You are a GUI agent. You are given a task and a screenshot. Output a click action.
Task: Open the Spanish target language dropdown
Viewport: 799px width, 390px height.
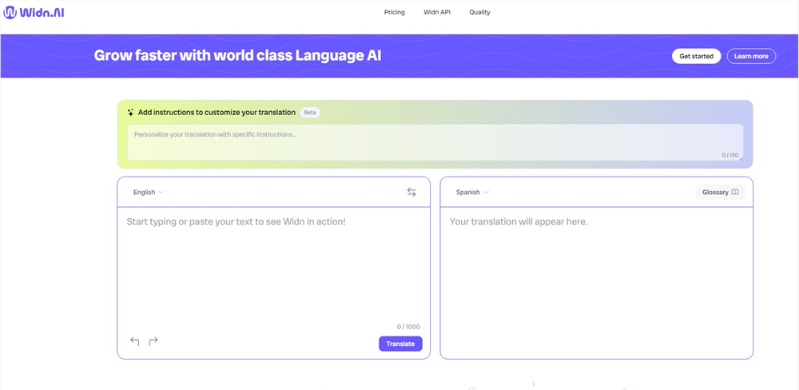point(472,193)
